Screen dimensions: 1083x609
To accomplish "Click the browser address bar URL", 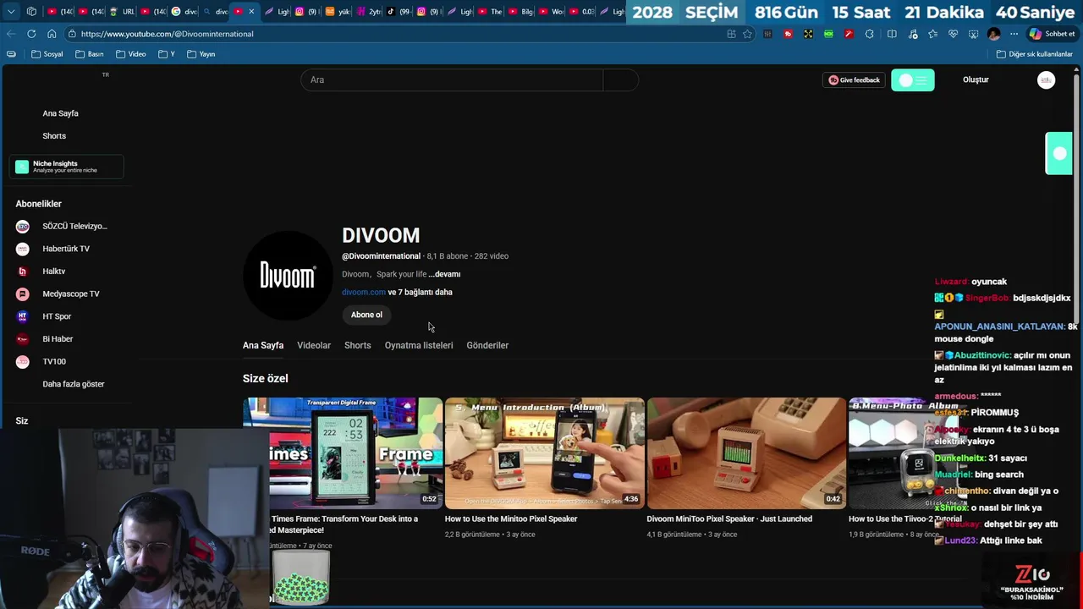I will pos(167,34).
